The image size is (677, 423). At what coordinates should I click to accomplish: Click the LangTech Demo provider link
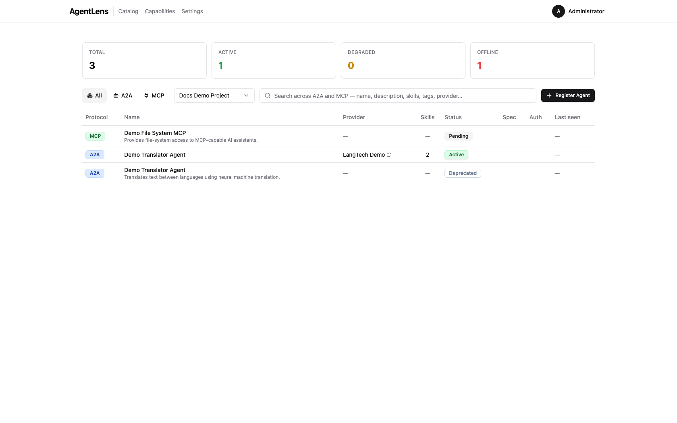tap(363, 155)
